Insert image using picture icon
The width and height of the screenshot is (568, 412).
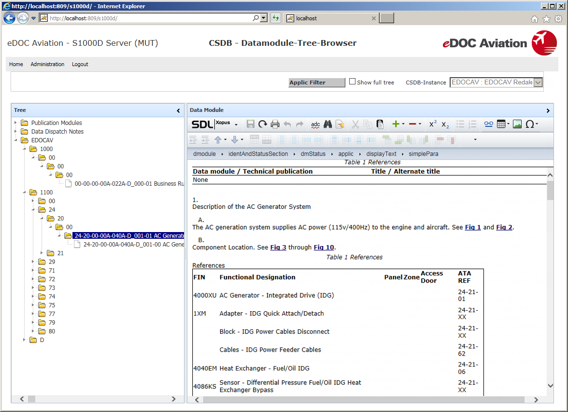point(517,124)
